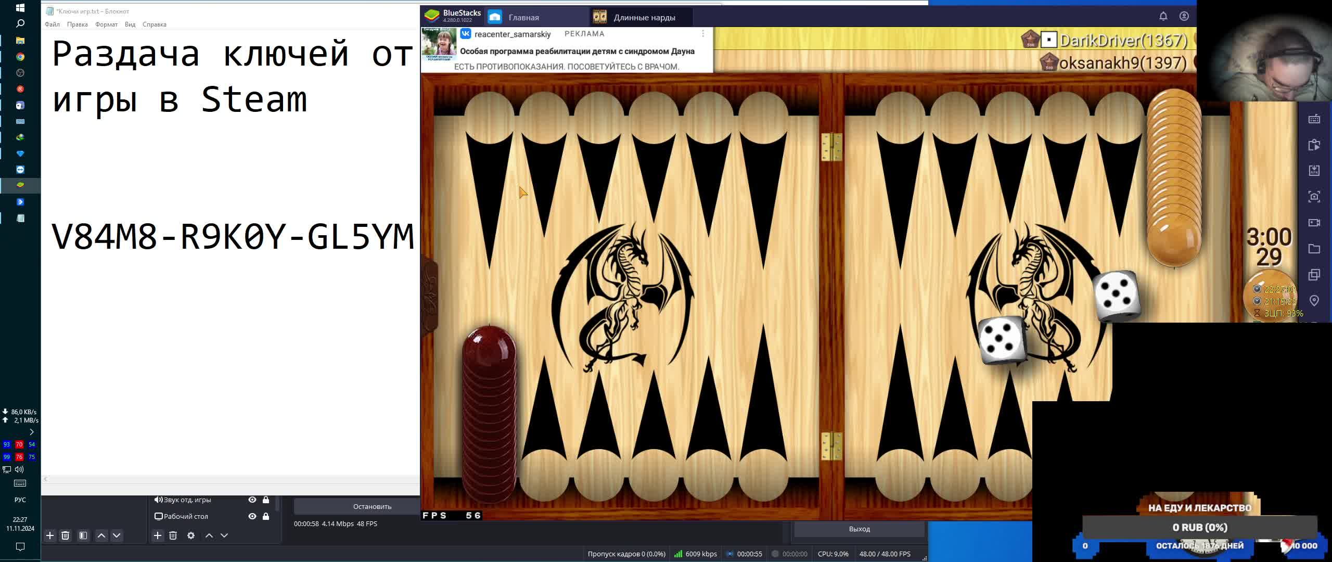This screenshot has width=1332, height=562.
Task: Open the Формат menu in Notepad
Action: pyautogui.click(x=106, y=24)
